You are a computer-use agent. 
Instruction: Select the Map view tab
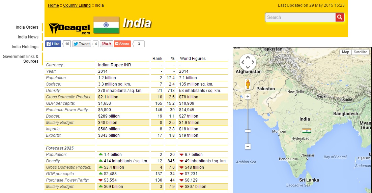(x=345, y=52)
